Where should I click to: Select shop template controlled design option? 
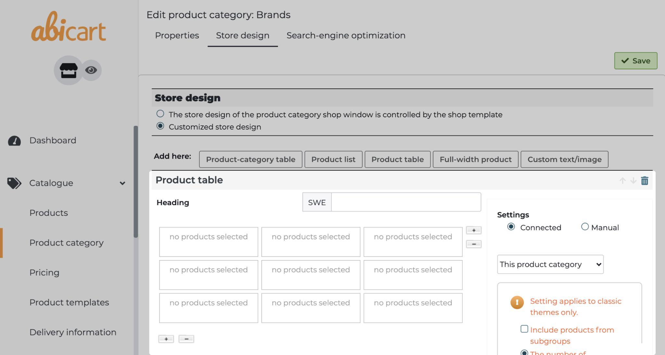tap(160, 114)
